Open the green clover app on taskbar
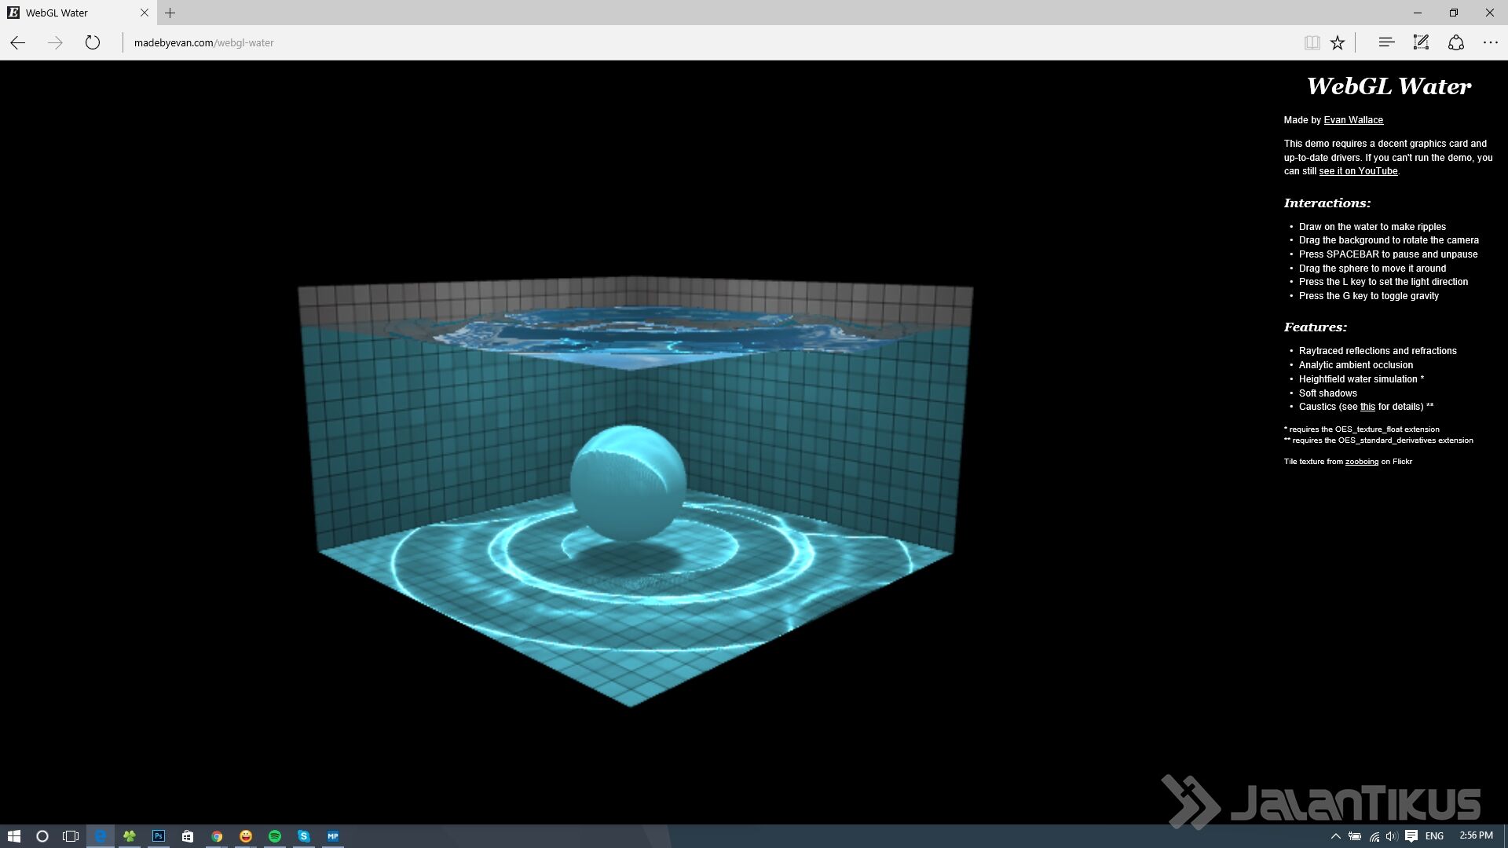 (130, 836)
